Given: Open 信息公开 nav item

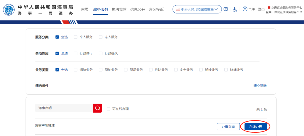Looking at the screenshot, I should pos(138,10).
